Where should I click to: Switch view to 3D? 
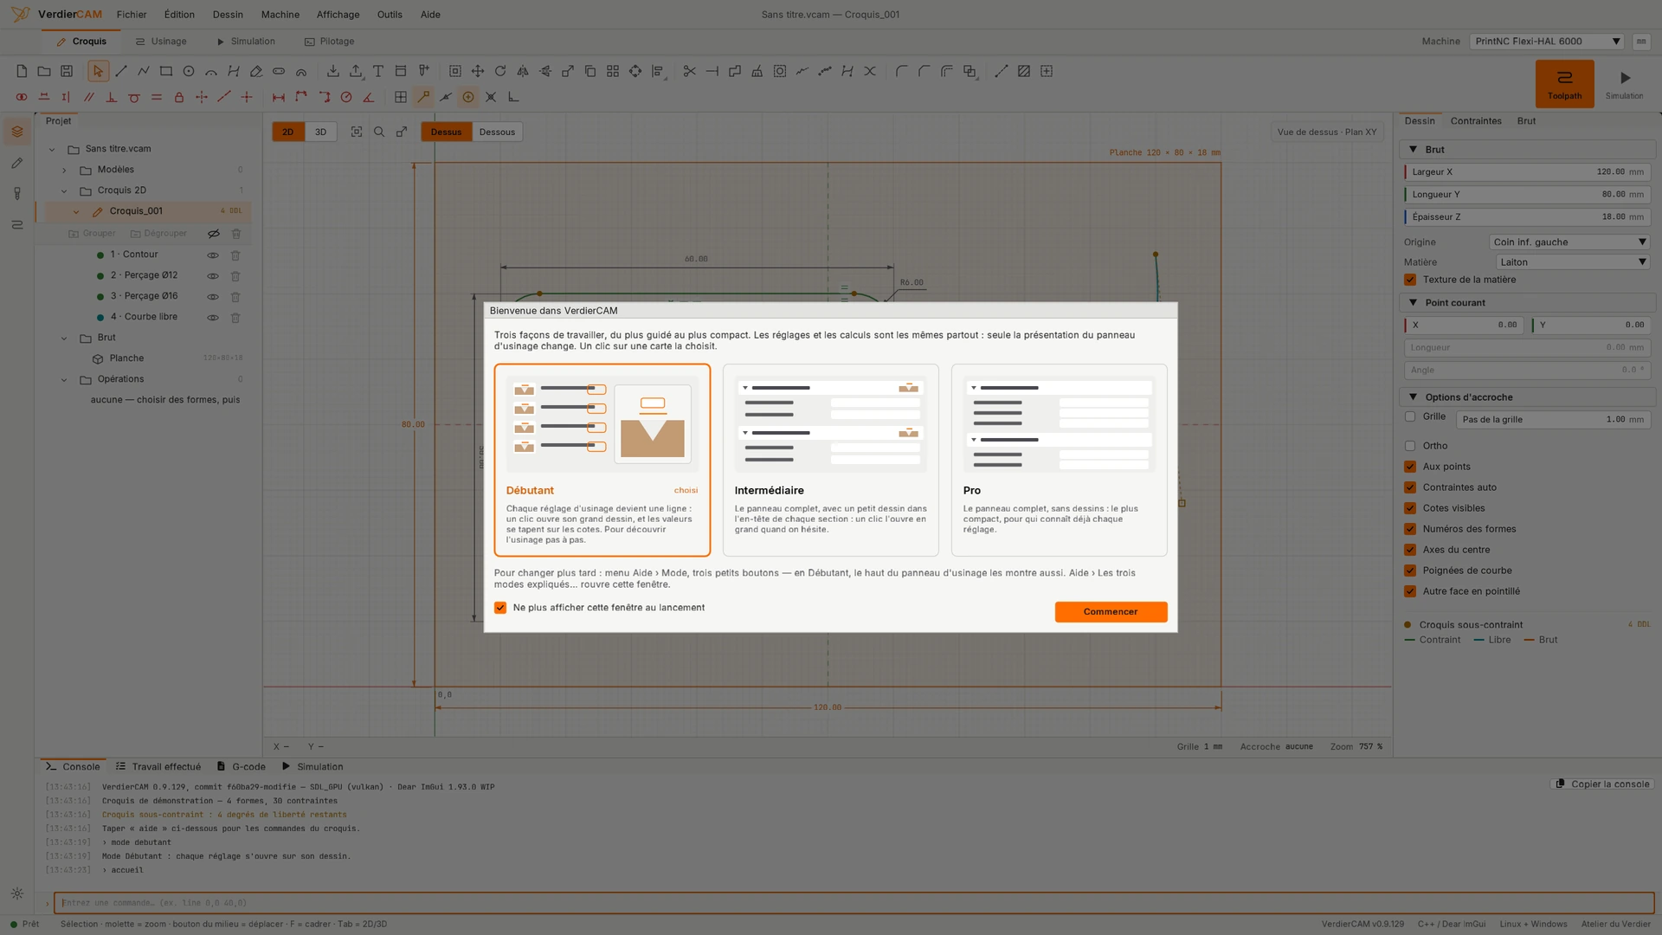320,132
